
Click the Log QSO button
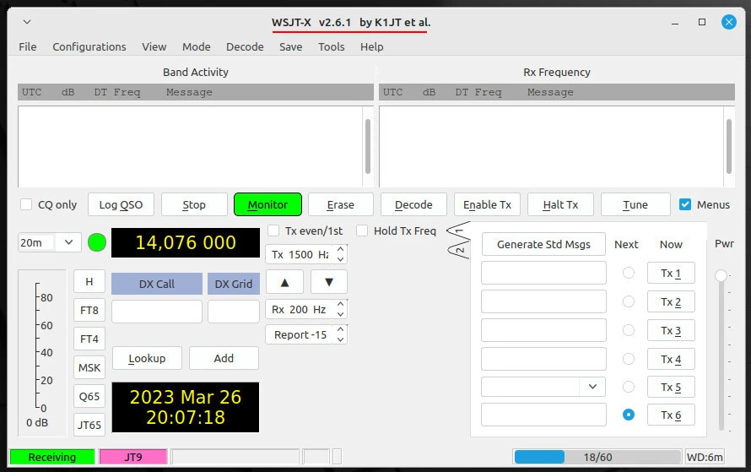121,204
